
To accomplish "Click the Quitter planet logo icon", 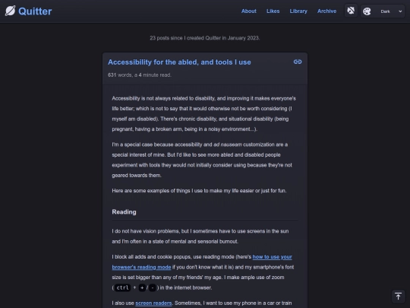I will click(x=10, y=11).
